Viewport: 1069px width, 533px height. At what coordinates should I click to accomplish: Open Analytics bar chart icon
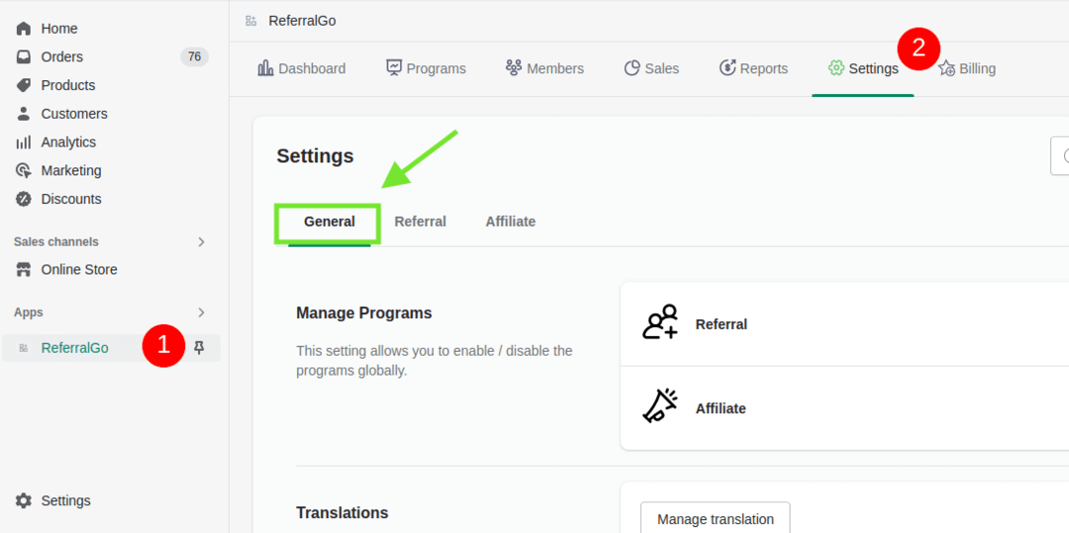24,142
